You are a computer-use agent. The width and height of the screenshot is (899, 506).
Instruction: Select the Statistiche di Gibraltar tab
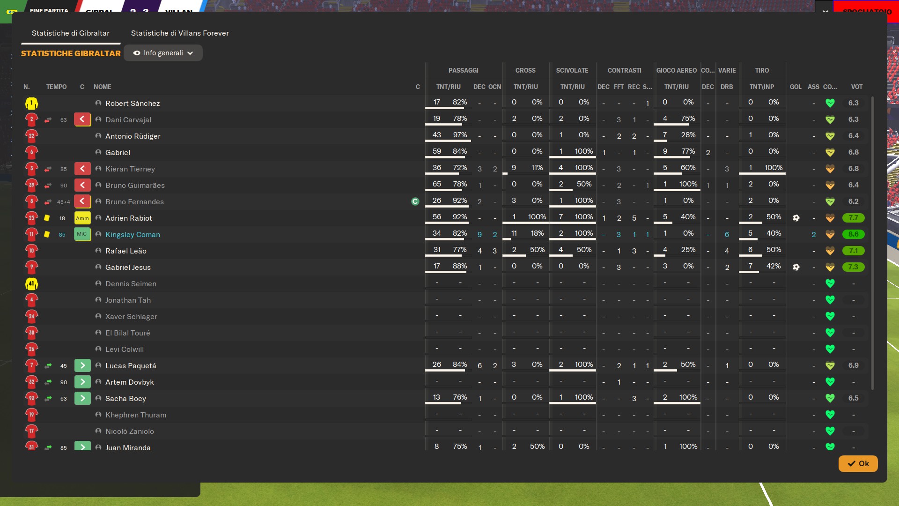[71, 33]
